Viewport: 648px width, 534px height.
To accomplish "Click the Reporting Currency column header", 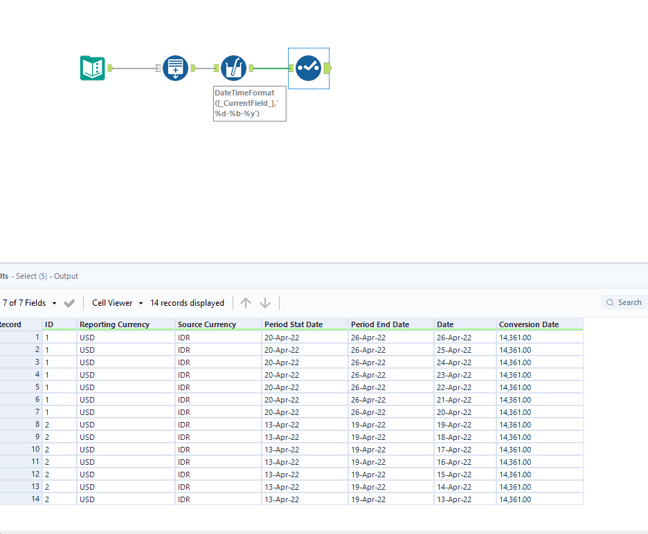I will point(114,324).
